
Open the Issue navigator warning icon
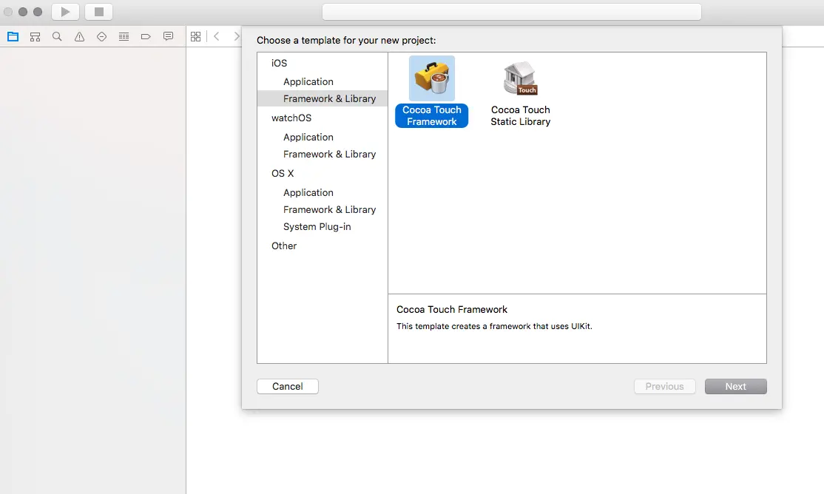[79, 37]
